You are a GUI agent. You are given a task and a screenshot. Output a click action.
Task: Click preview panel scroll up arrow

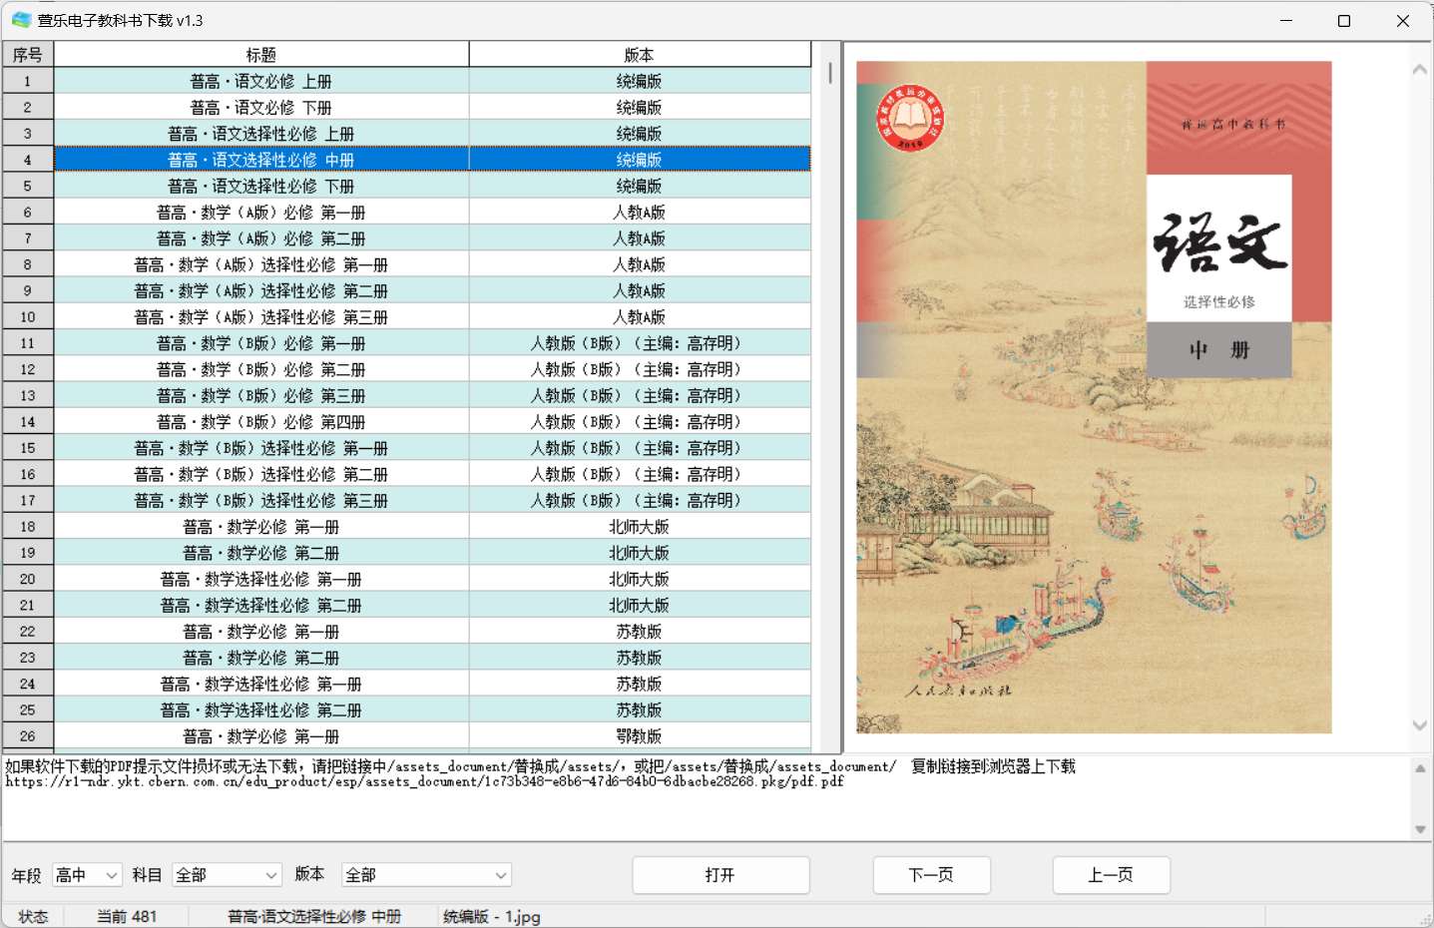click(1419, 70)
